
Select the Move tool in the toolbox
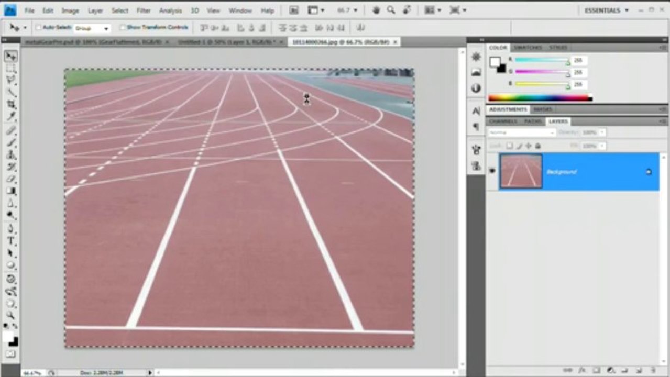pyautogui.click(x=10, y=56)
